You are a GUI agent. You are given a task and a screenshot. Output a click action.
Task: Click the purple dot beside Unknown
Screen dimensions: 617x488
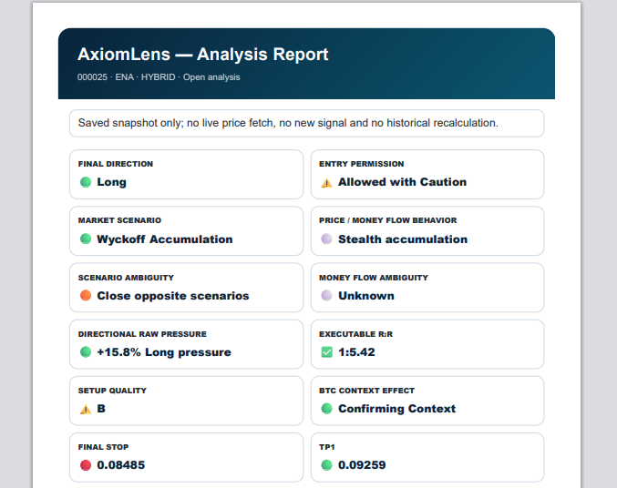click(326, 295)
